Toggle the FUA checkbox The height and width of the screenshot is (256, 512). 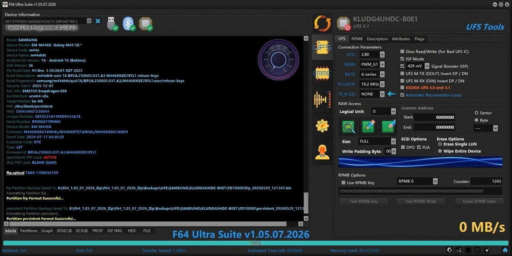(419, 147)
